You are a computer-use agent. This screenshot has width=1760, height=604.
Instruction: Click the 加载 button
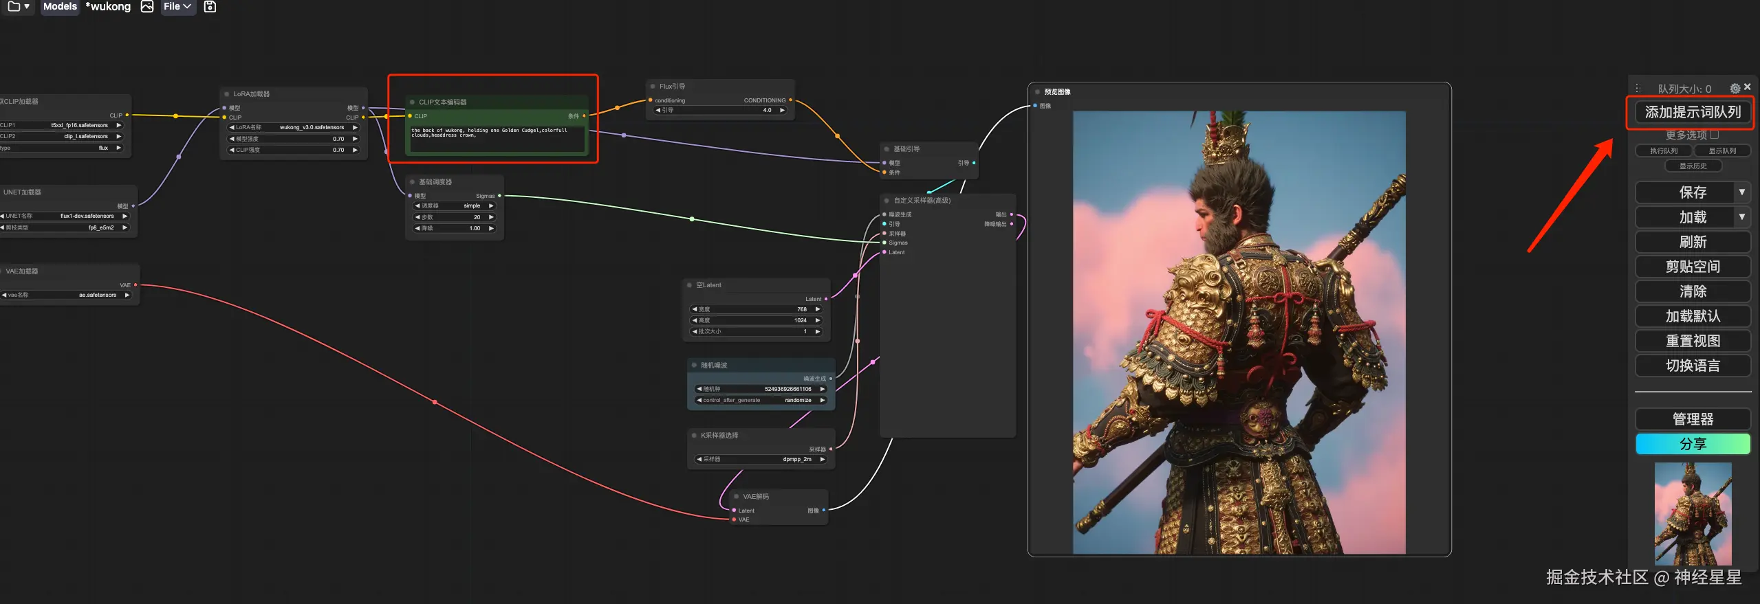1685,217
